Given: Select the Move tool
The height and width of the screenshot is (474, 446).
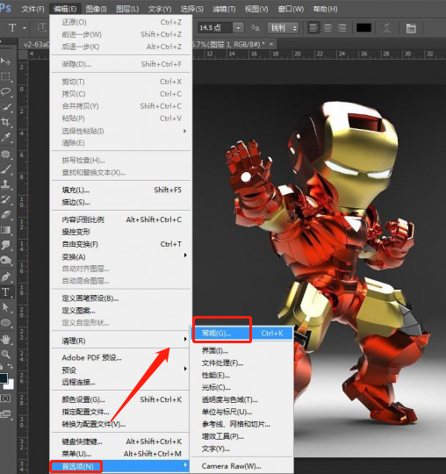Looking at the screenshot, I should pos(5,61).
